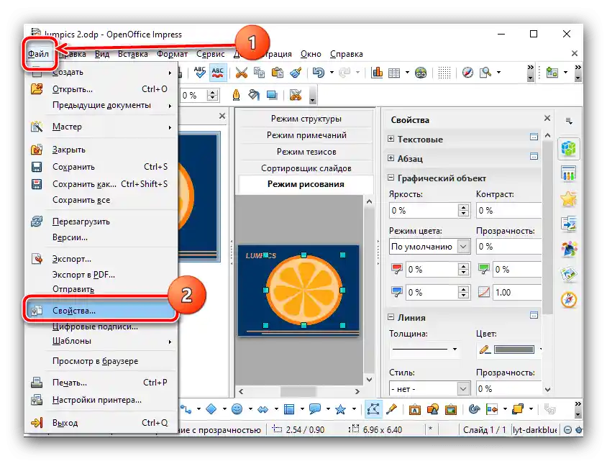Select Печать... from the menu
Screen dimensions: 607x461
coord(101,383)
